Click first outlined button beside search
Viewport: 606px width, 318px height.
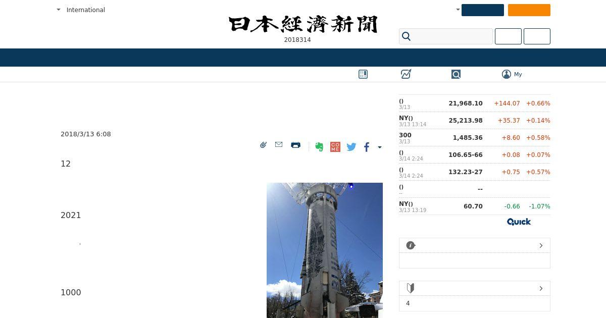[x=508, y=36]
